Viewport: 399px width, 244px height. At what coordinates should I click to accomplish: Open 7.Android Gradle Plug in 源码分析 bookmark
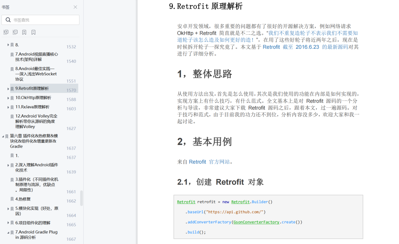[36, 235]
